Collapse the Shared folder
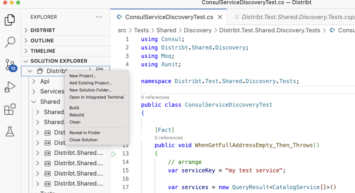Viewport: 355px width, 193px height. click(x=34, y=102)
